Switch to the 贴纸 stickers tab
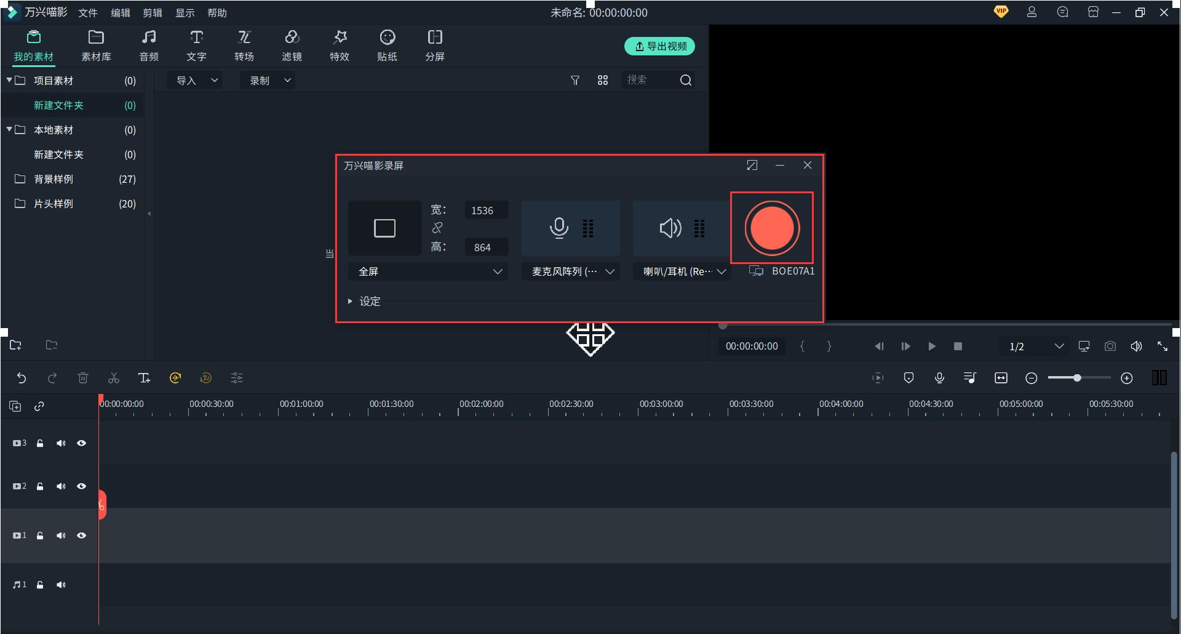 point(387,46)
